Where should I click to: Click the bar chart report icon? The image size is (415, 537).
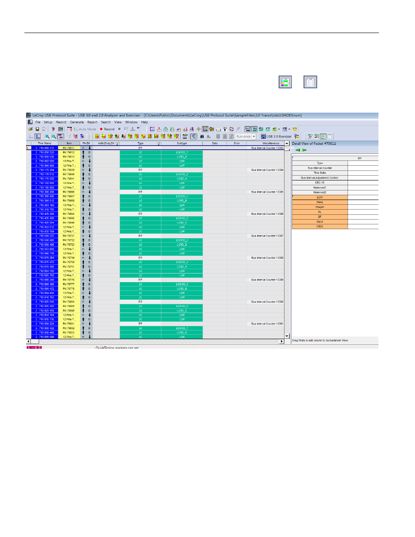185,129
